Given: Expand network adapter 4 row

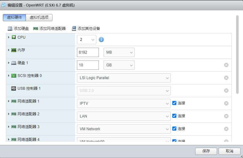Looking at the screenshot, I should (x=9, y=140).
